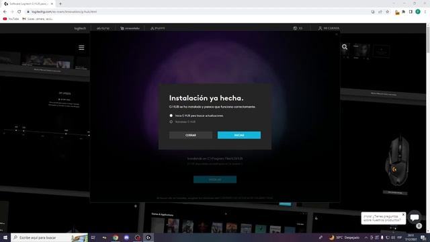430x242 pixels.
Task: Select the 'Reinstalar G HUB' radio option
Action: tap(183, 122)
